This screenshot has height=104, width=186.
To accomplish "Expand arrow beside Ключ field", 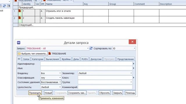I will click(134, 78).
